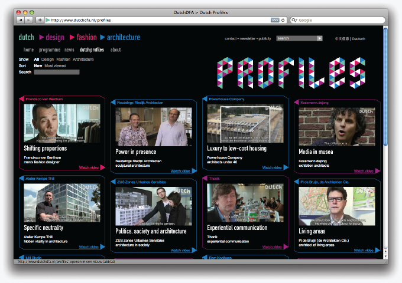This screenshot has height=283, width=402.
Task: Click the reload icon in address bar
Action: (283, 20)
